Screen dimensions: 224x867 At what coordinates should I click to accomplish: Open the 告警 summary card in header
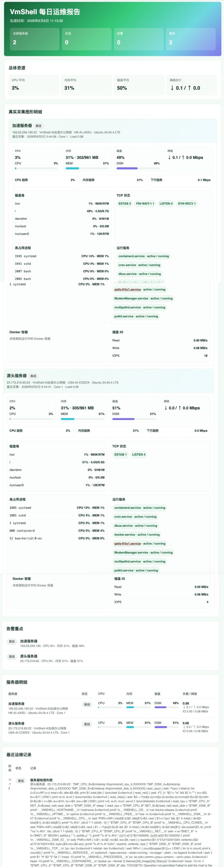[138, 39]
